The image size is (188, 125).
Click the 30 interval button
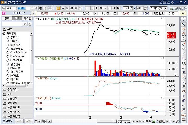coord(114,8)
